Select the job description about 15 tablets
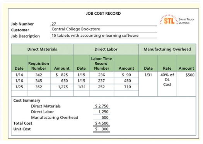 95,36
